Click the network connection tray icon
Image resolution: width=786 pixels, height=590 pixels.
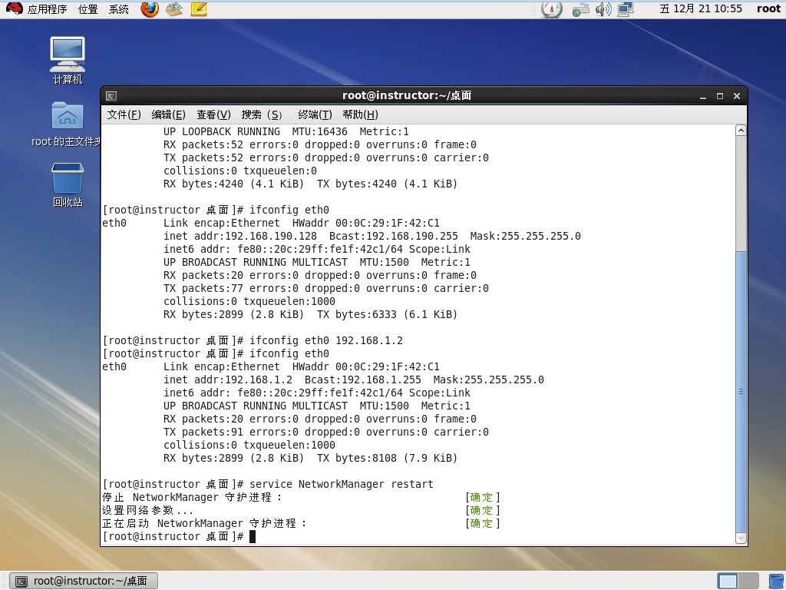pyautogui.click(x=626, y=8)
